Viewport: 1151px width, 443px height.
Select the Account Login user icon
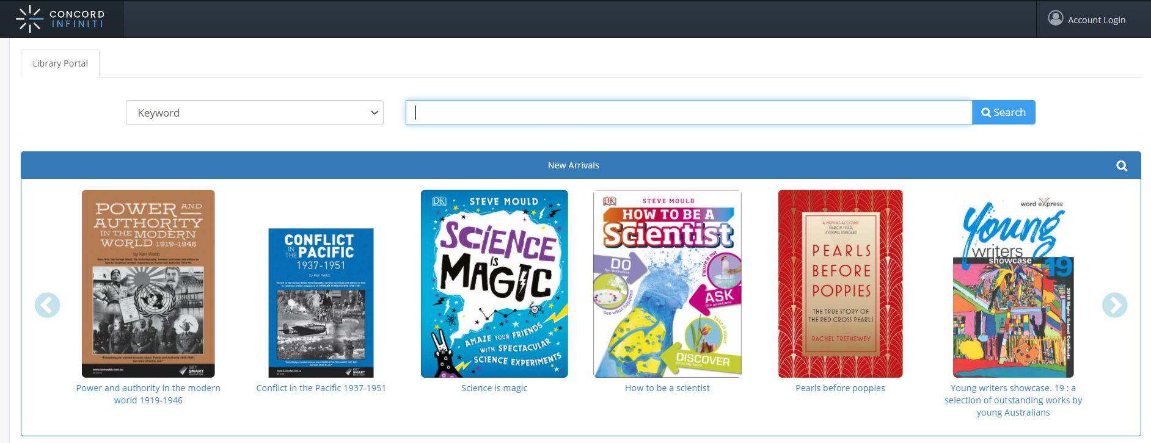(1055, 18)
